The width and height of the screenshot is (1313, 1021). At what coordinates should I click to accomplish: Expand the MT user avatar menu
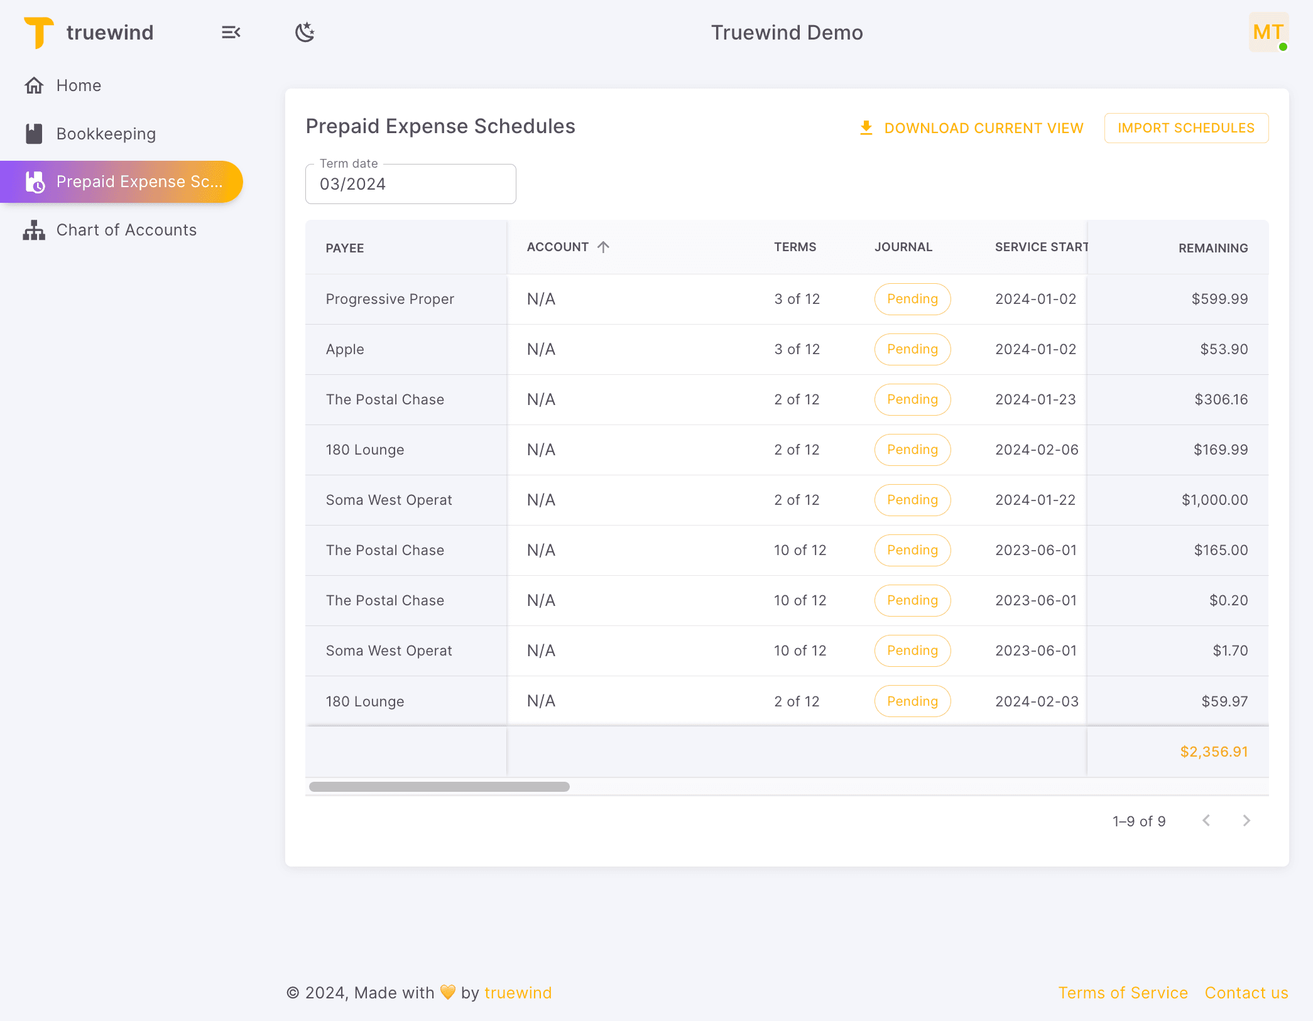1268,32
